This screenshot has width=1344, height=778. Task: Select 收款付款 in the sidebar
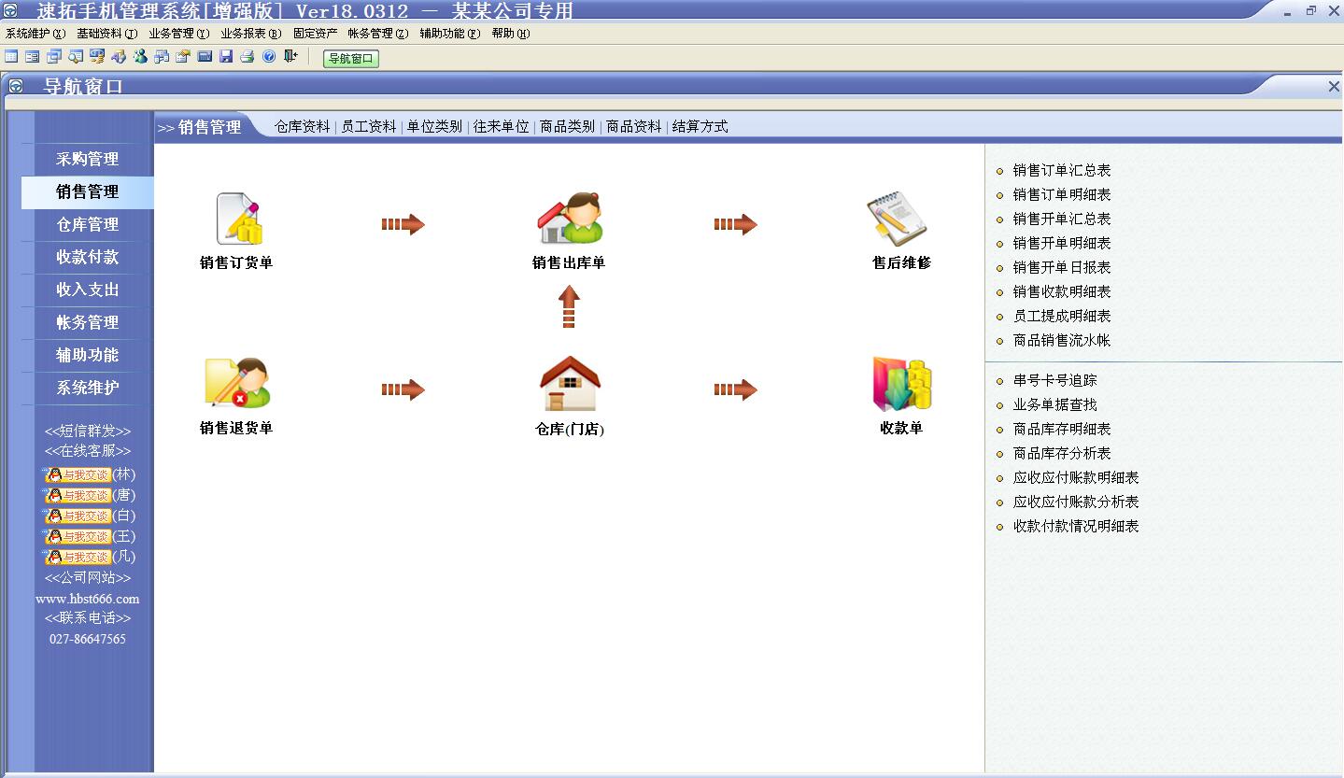88,257
